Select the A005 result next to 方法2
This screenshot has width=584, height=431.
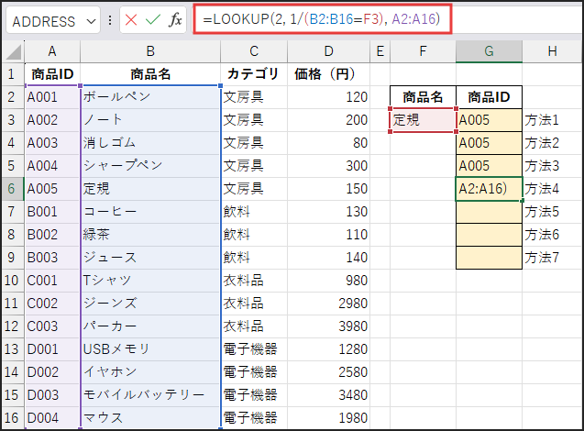pyautogui.click(x=489, y=143)
